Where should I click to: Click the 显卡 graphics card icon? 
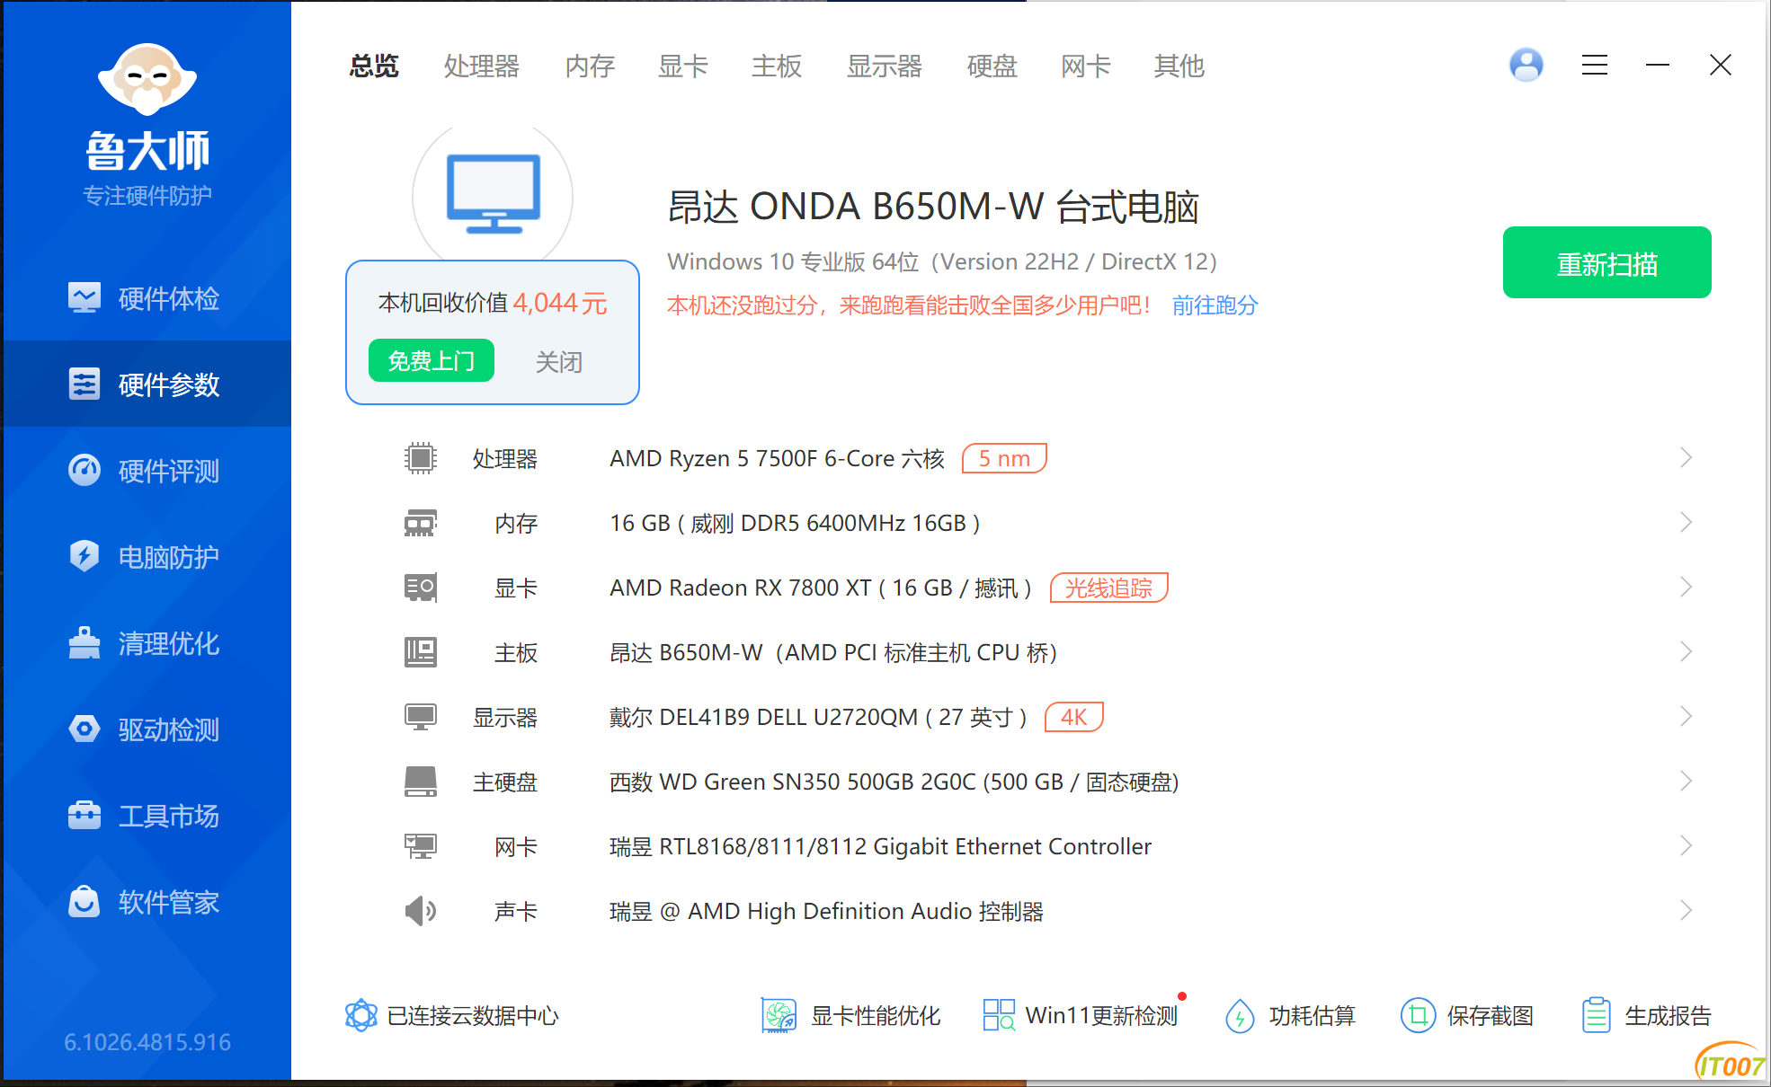[x=420, y=588]
